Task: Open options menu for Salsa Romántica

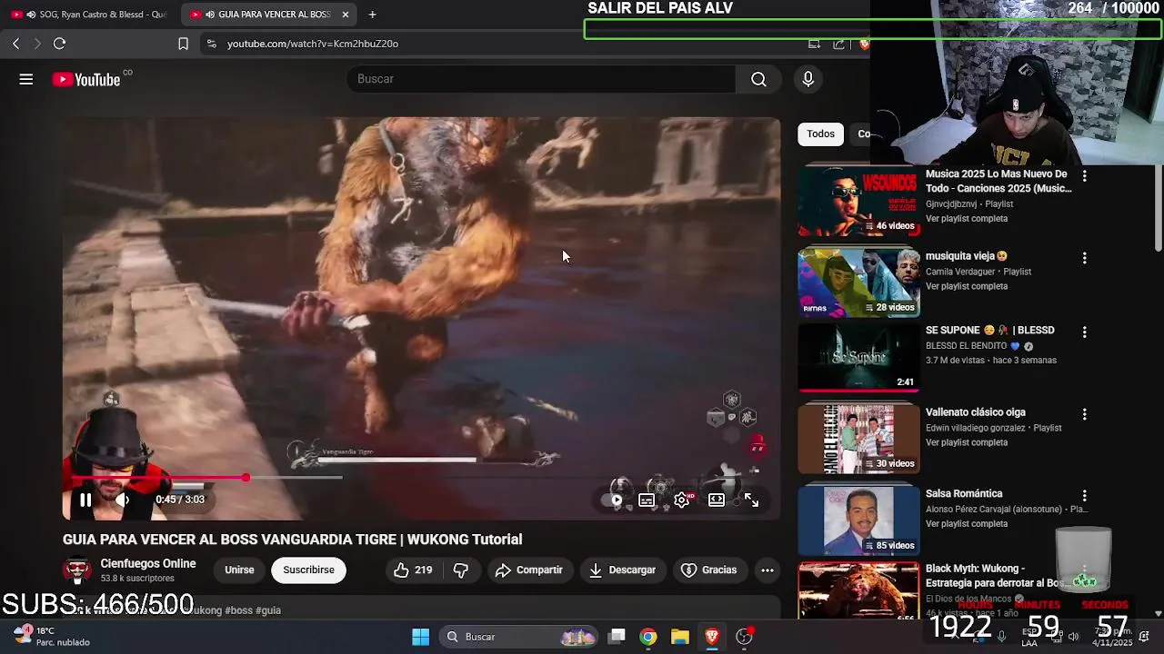Action: [x=1084, y=496]
